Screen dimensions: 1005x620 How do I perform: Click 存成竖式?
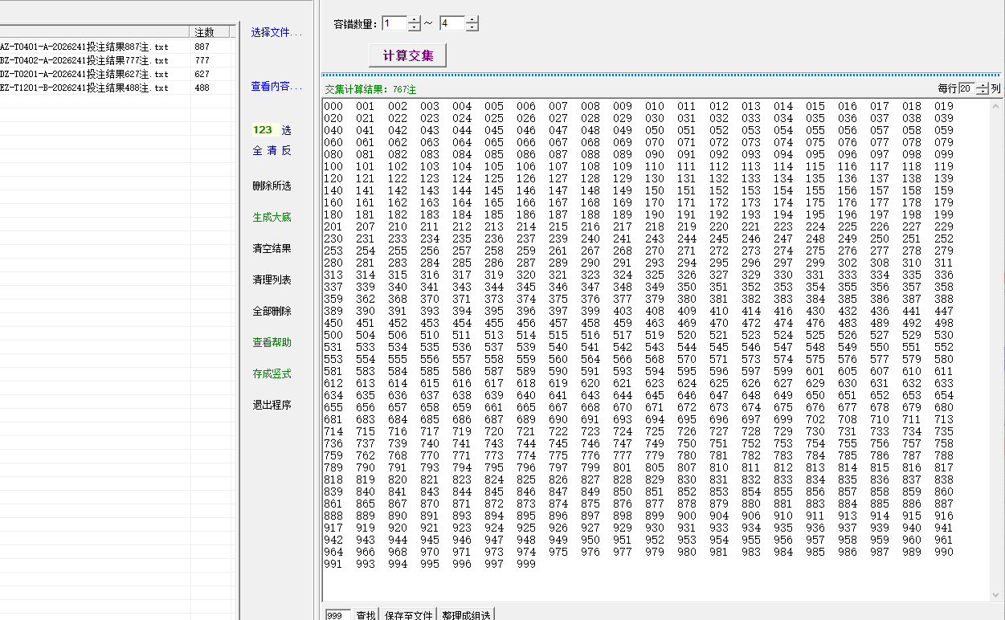(272, 373)
